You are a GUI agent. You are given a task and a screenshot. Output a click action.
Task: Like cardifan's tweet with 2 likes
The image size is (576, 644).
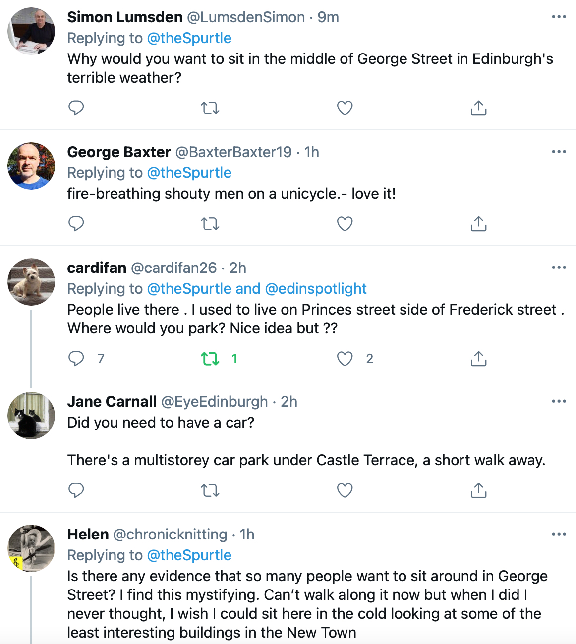click(345, 358)
